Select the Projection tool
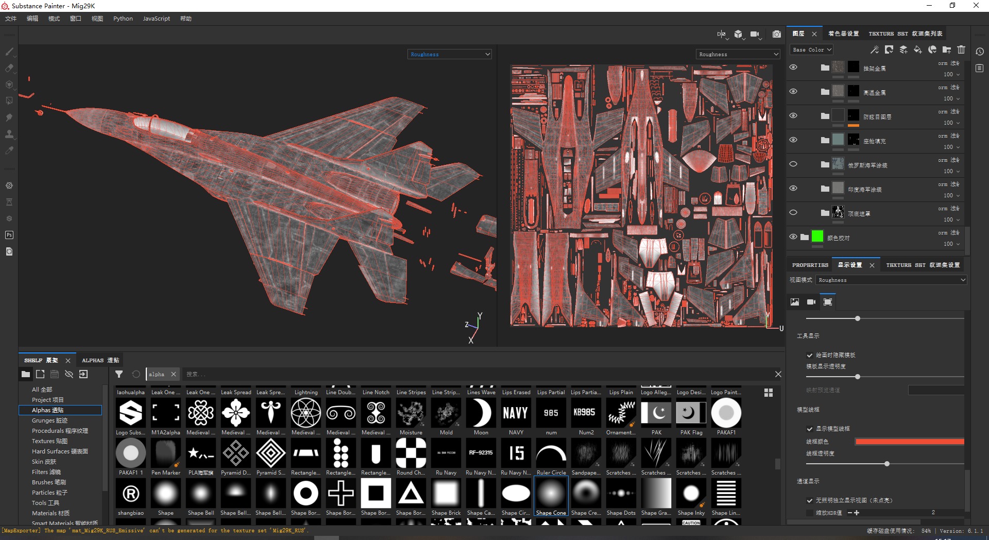The width and height of the screenshot is (989, 540). 9,85
